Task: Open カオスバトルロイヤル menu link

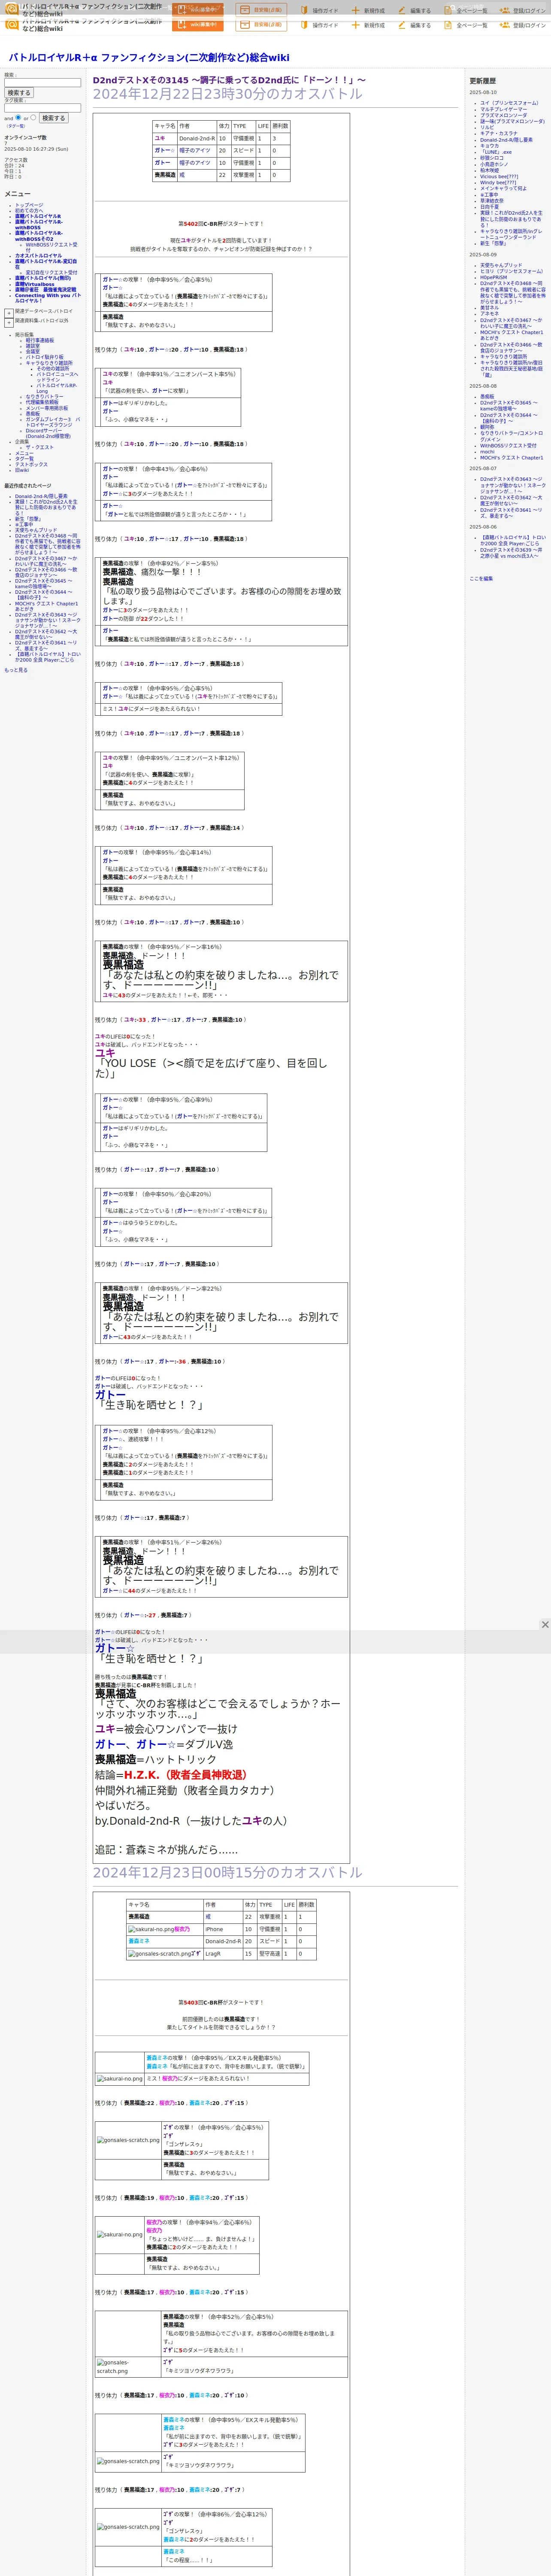Action: pos(39,256)
